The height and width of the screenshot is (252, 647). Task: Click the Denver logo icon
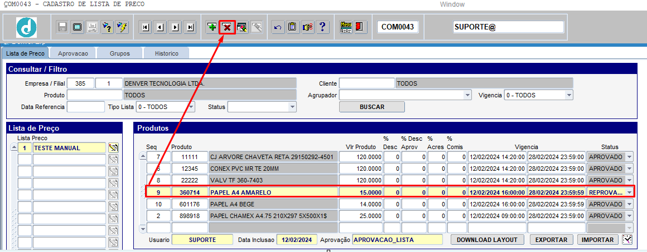point(26,27)
